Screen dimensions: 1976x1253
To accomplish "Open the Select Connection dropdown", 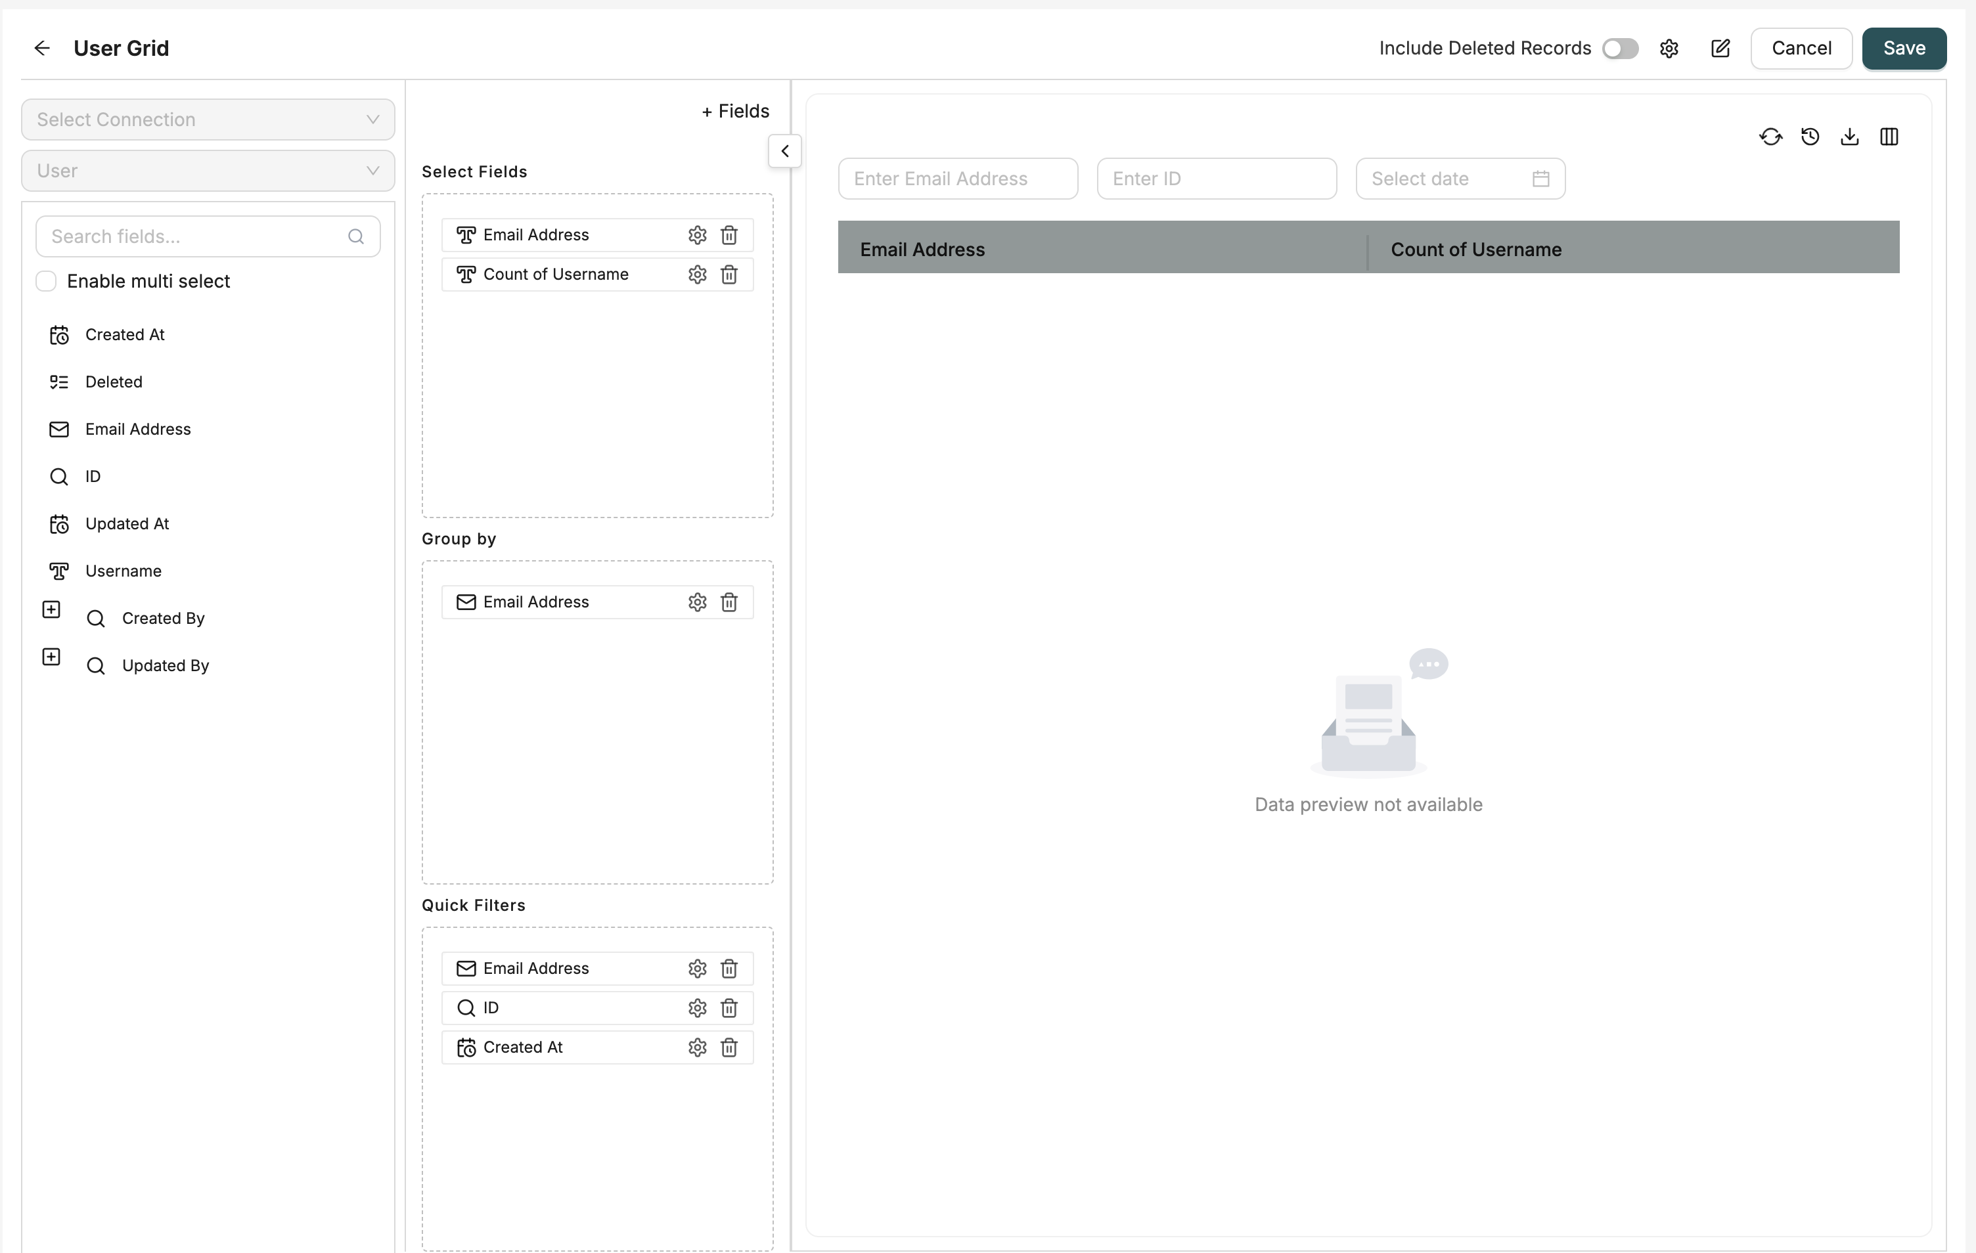I will point(207,119).
